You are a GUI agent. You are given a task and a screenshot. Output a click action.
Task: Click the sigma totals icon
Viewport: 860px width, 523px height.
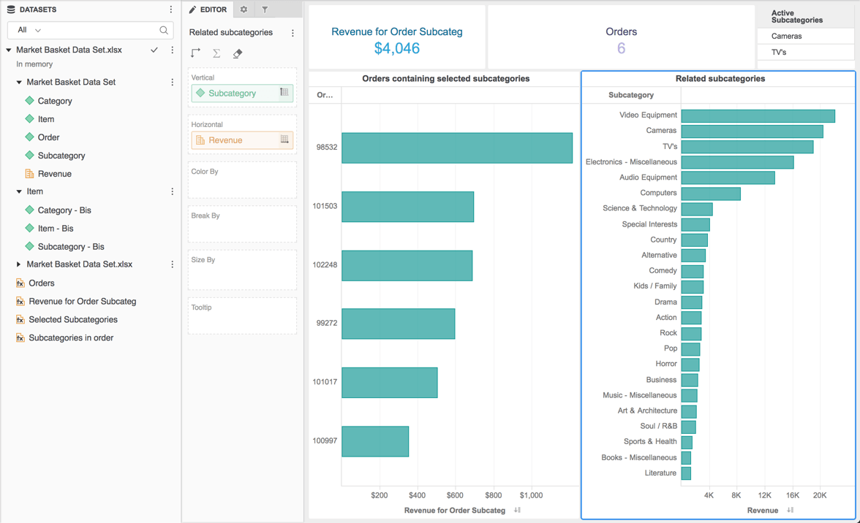pyautogui.click(x=216, y=53)
